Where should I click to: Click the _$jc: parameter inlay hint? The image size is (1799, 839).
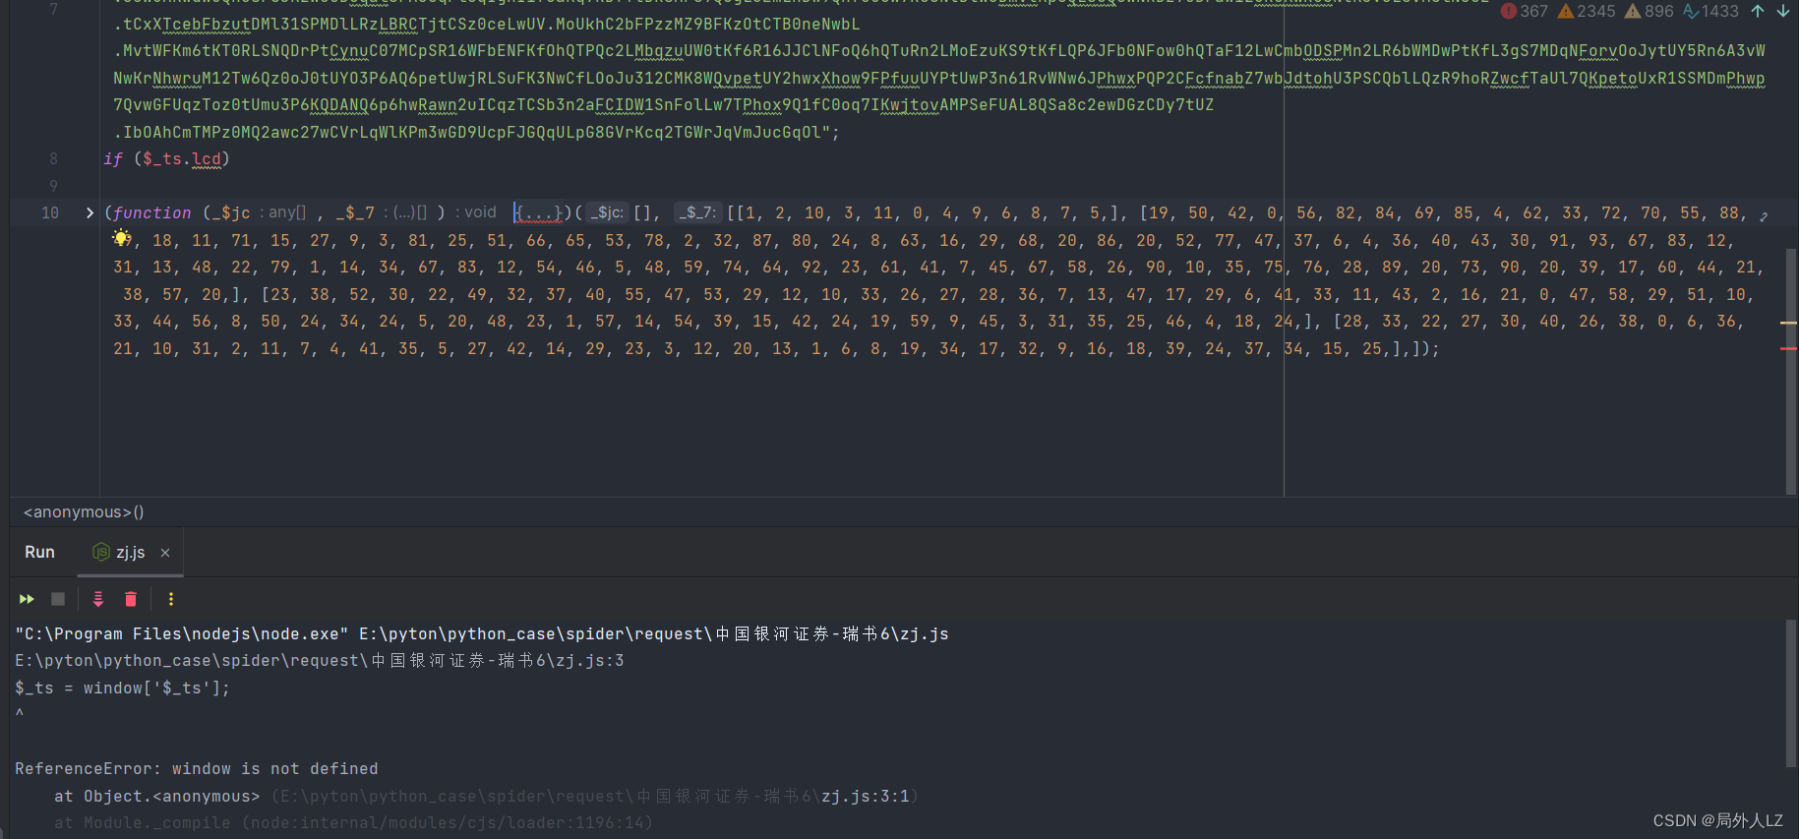(x=607, y=212)
